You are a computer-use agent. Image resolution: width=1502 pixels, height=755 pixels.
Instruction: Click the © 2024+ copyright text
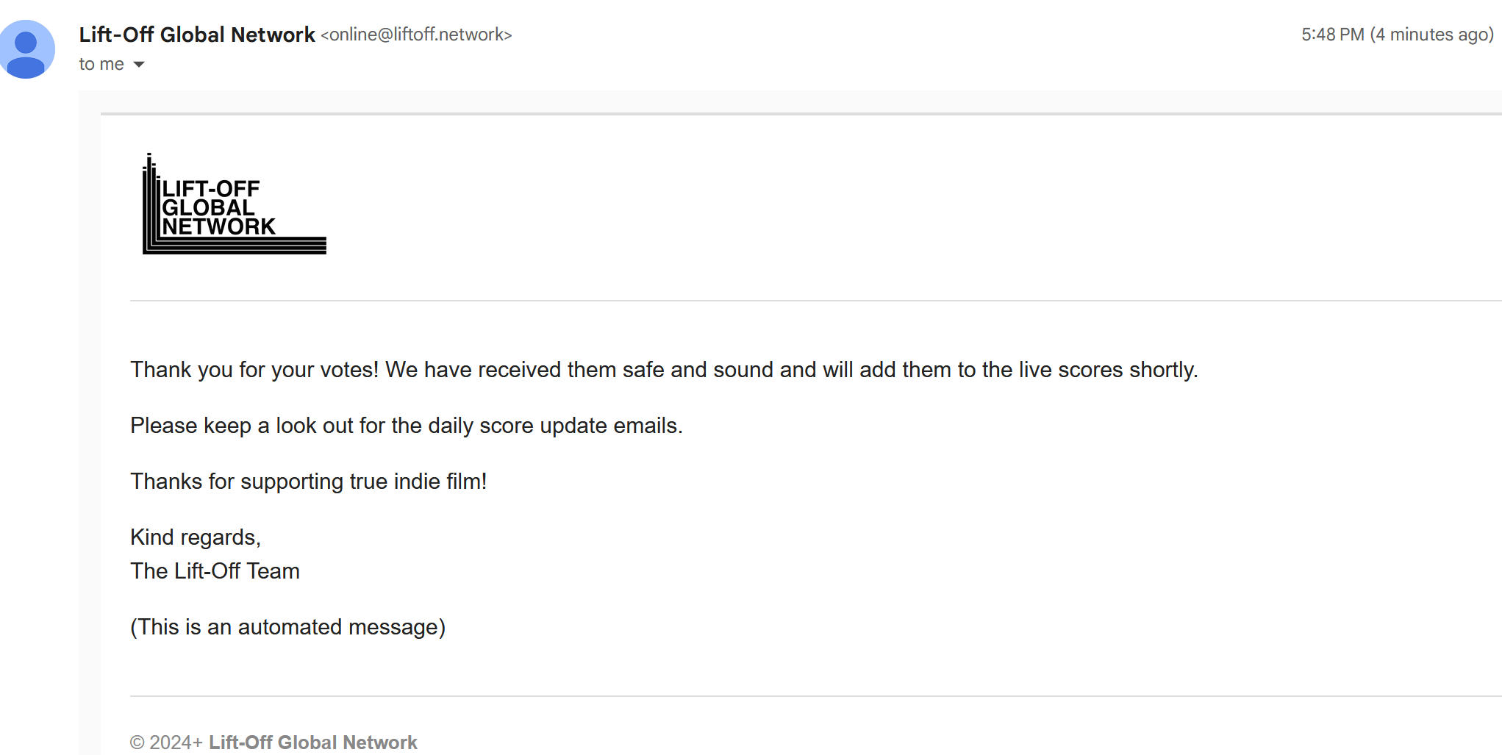tap(166, 743)
